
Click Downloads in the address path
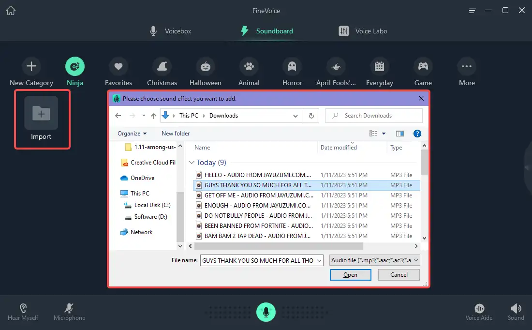[223, 116]
